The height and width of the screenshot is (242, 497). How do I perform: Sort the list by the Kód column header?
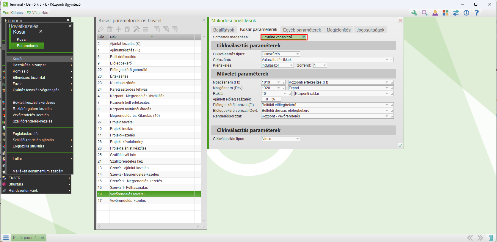click(x=103, y=37)
